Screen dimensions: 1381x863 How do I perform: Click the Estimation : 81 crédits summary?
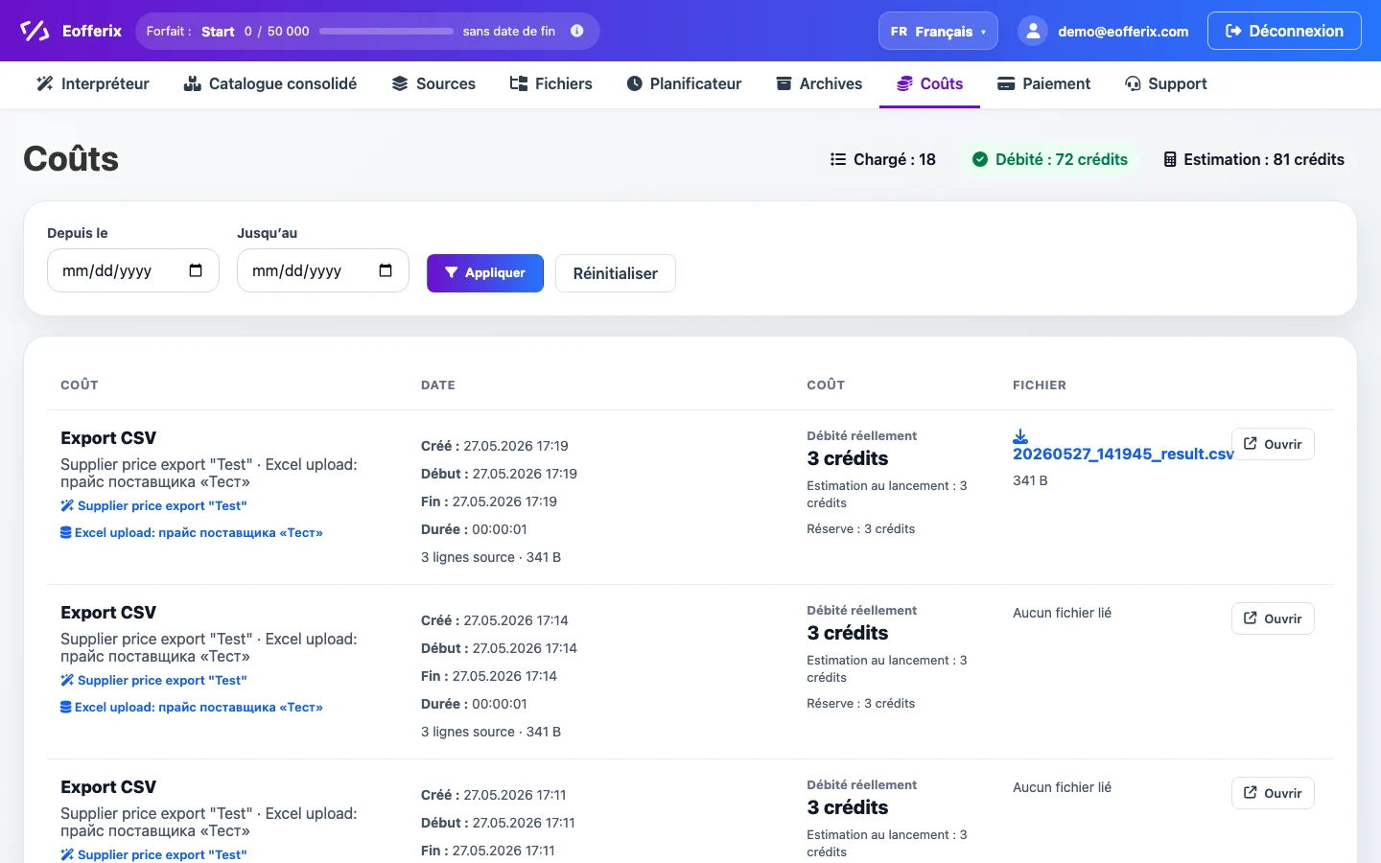tap(1254, 159)
